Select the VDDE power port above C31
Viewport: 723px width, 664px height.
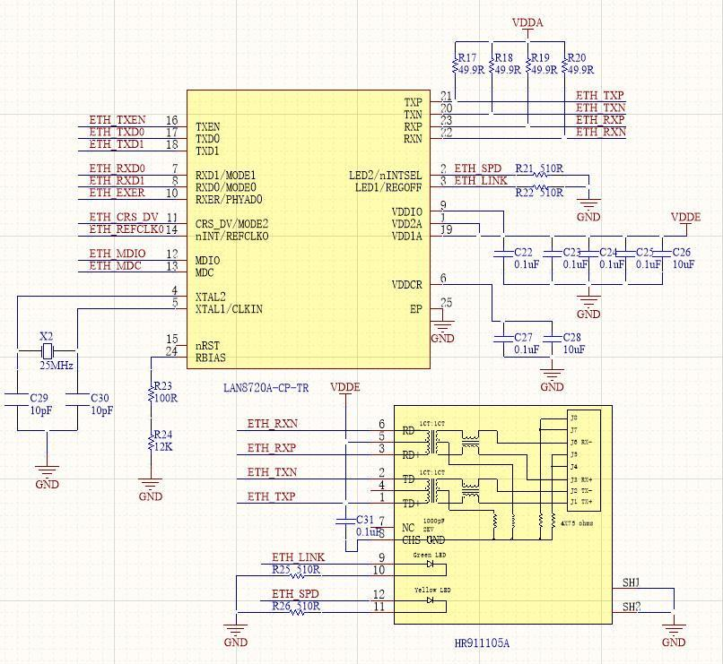(x=345, y=390)
